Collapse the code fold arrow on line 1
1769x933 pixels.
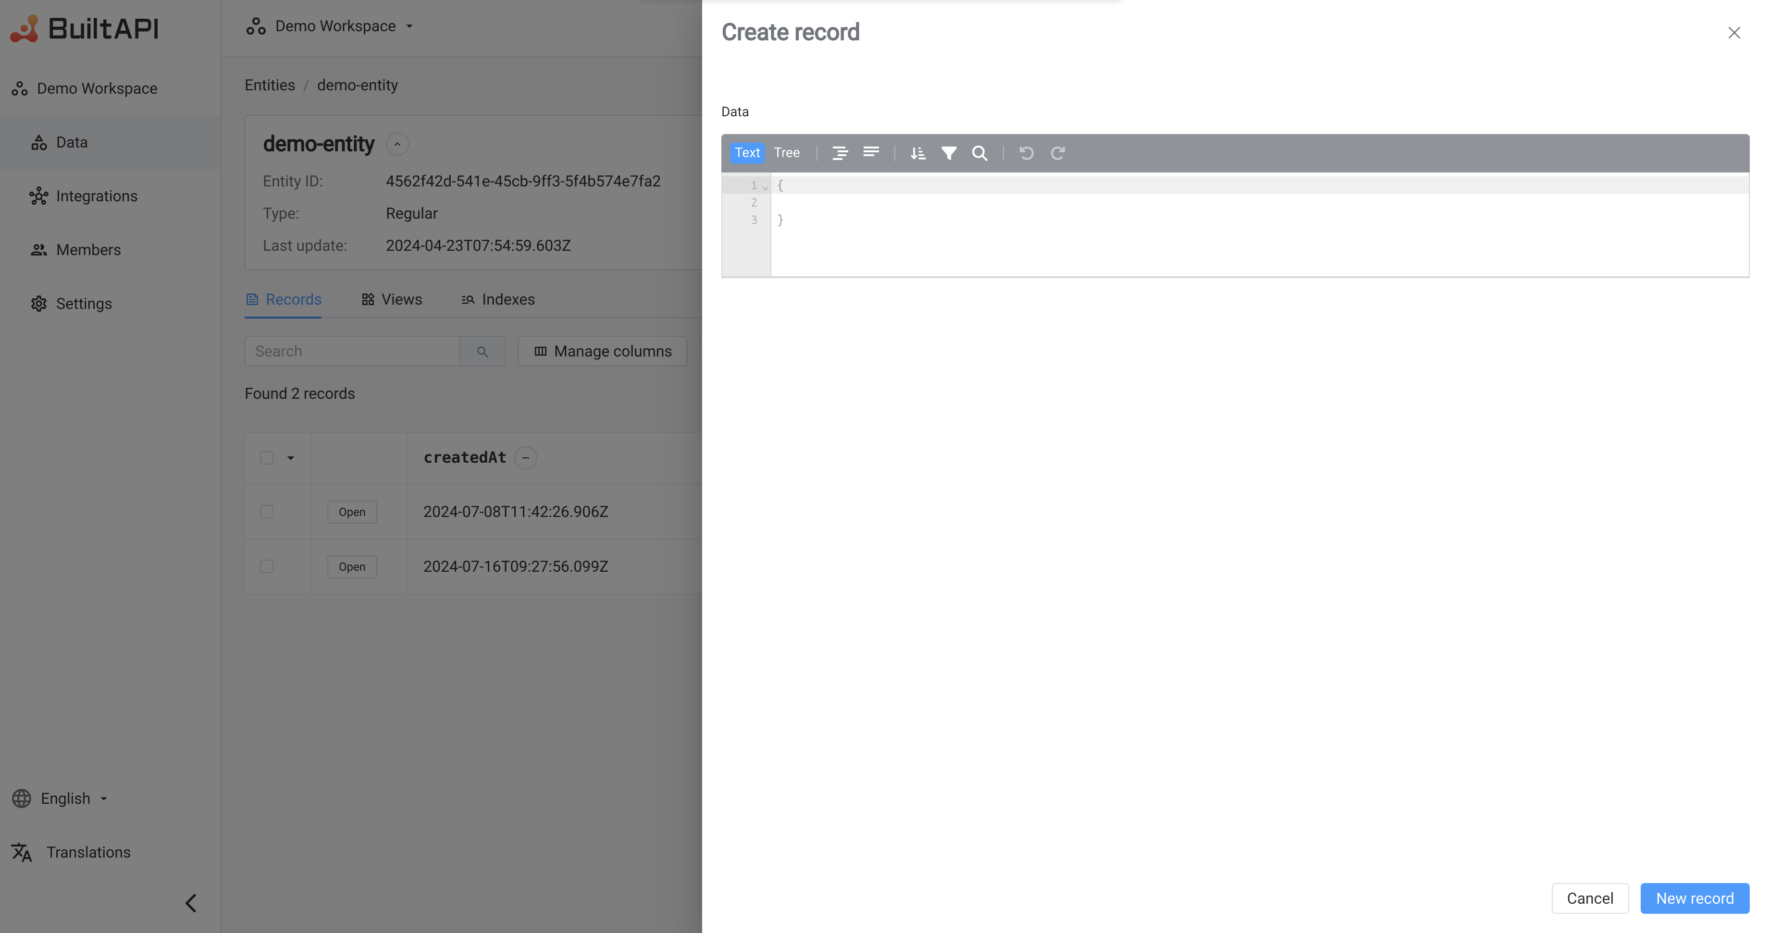click(x=765, y=187)
